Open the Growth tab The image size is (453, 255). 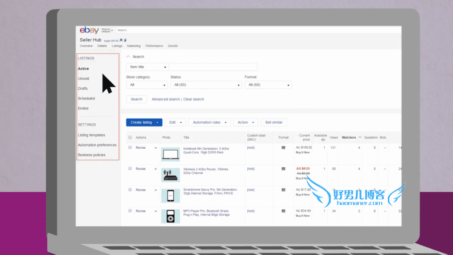pos(173,46)
